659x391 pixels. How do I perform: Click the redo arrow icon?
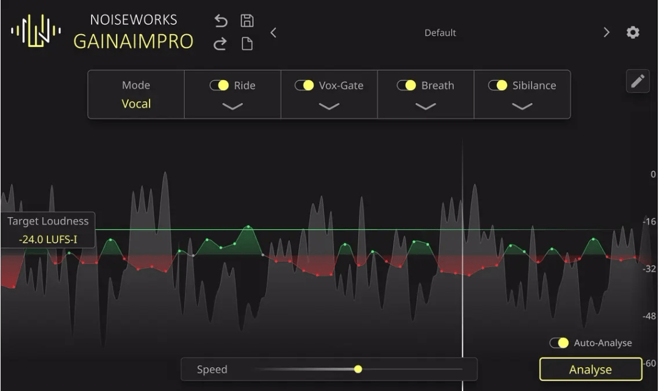[x=220, y=45]
